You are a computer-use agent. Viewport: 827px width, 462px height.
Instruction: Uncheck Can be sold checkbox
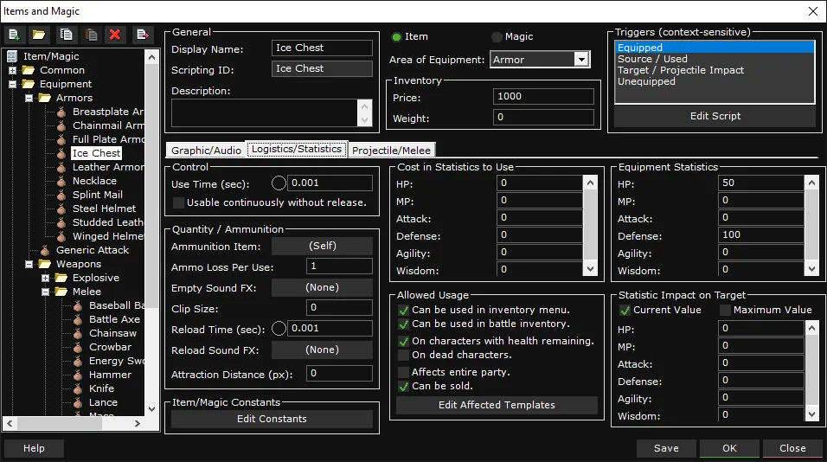point(403,386)
